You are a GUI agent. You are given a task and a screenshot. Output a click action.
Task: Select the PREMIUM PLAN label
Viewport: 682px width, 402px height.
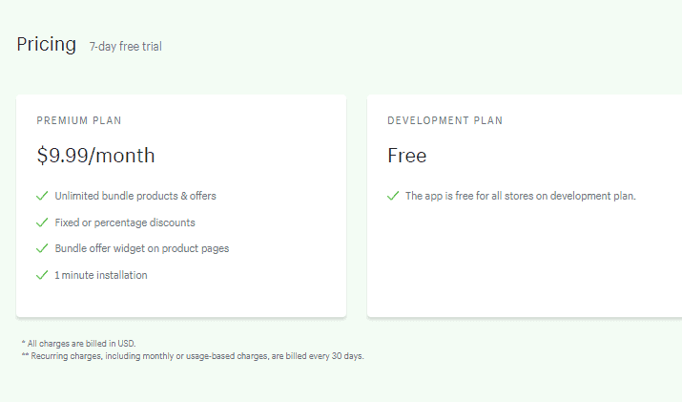coord(79,120)
